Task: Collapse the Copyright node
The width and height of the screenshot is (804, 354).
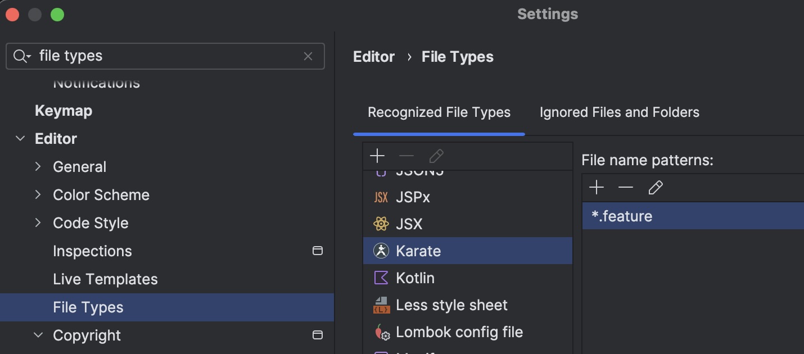Action: pyautogui.click(x=38, y=335)
